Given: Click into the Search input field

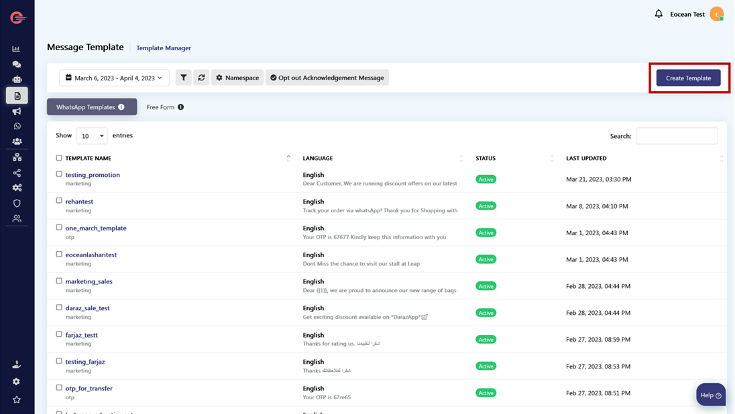Looking at the screenshot, I should coord(676,136).
